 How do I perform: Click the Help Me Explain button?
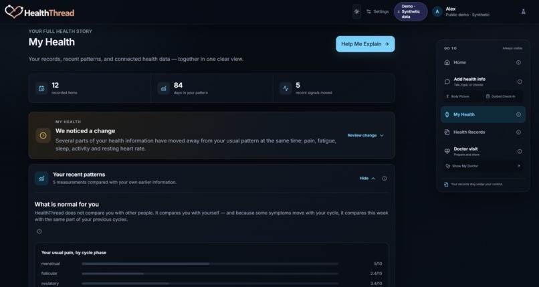[365, 44]
